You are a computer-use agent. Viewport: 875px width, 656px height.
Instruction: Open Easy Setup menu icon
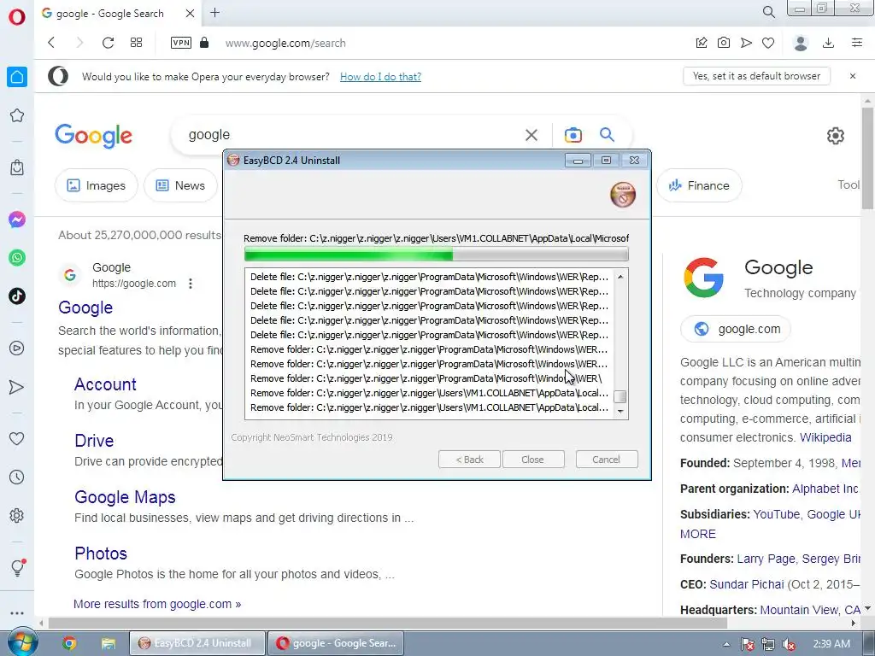857,43
